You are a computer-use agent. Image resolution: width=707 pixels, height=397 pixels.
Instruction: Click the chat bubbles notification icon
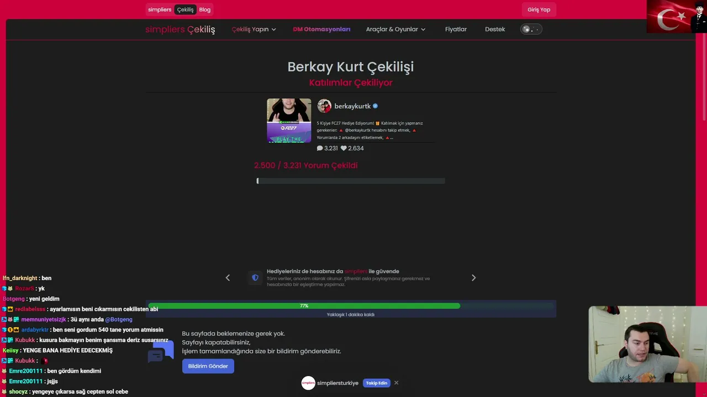[161, 351]
